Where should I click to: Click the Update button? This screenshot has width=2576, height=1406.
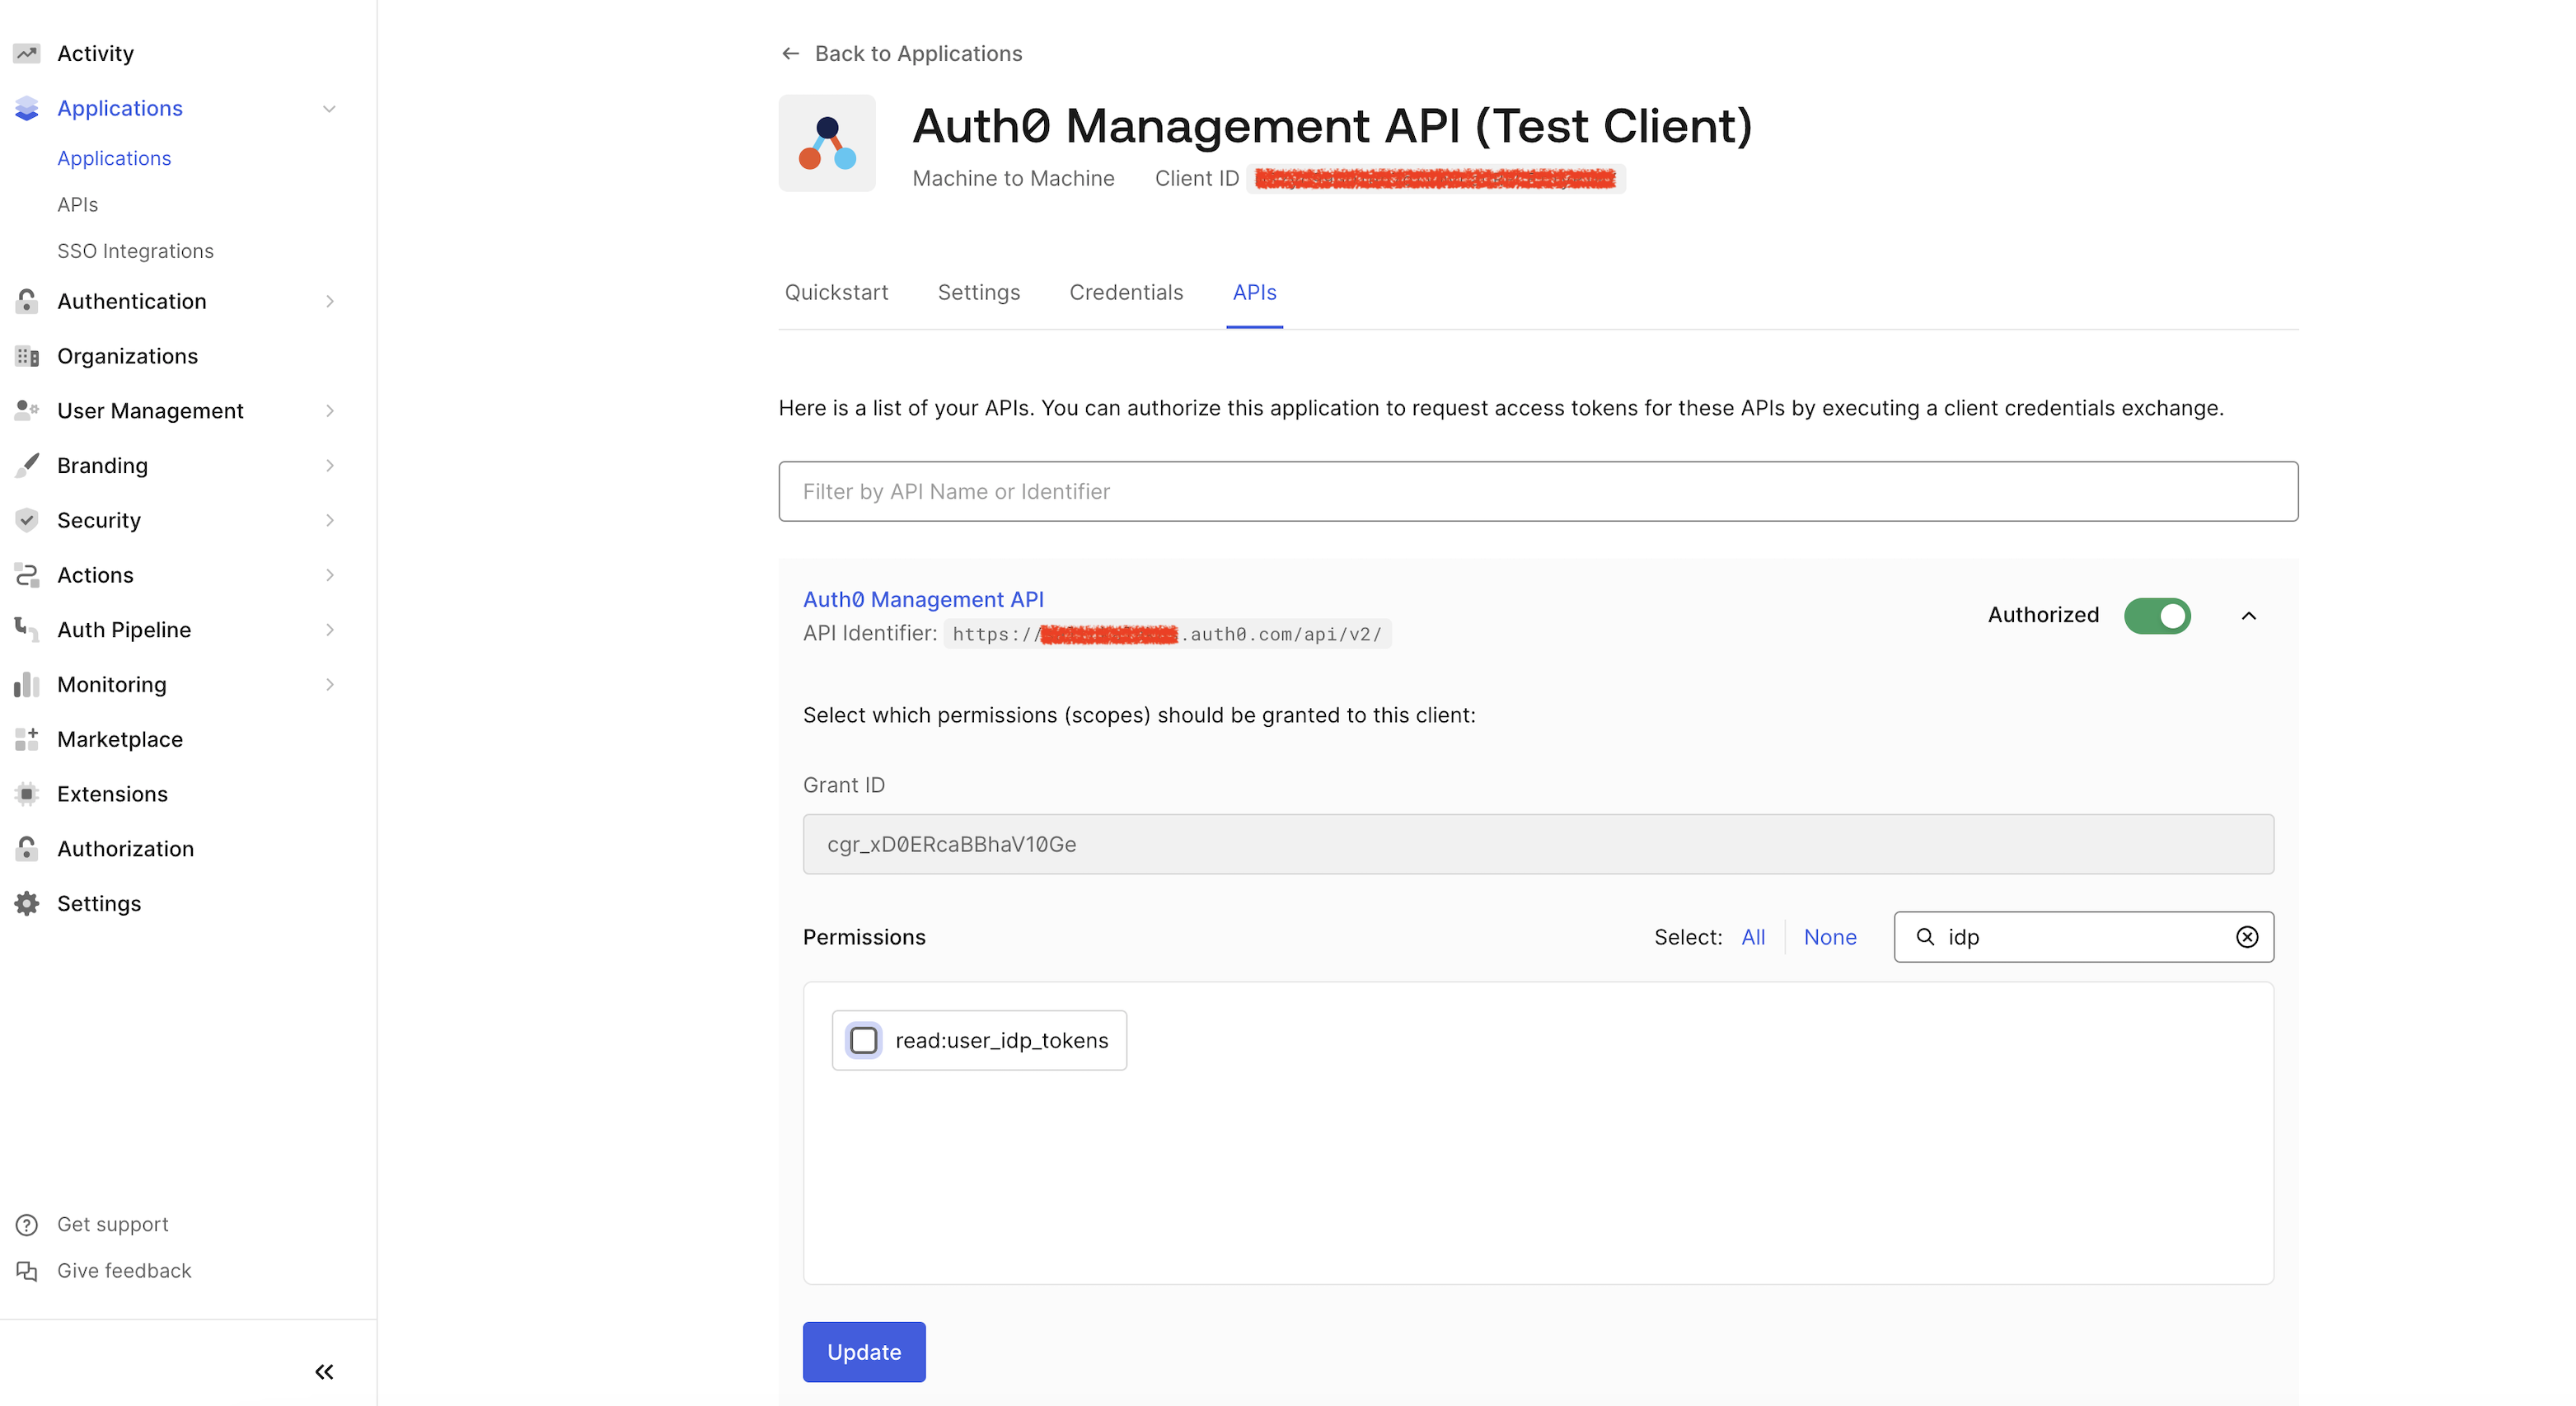(x=864, y=1352)
